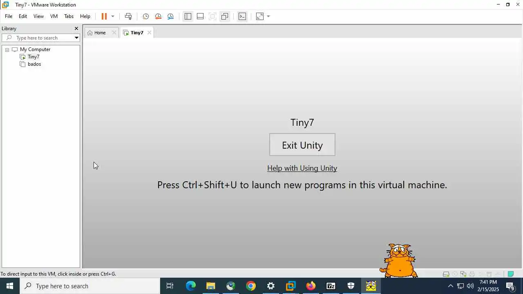Open 7-Zip from the taskbar
The width and height of the screenshot is (523, 294).
[331, 286]
